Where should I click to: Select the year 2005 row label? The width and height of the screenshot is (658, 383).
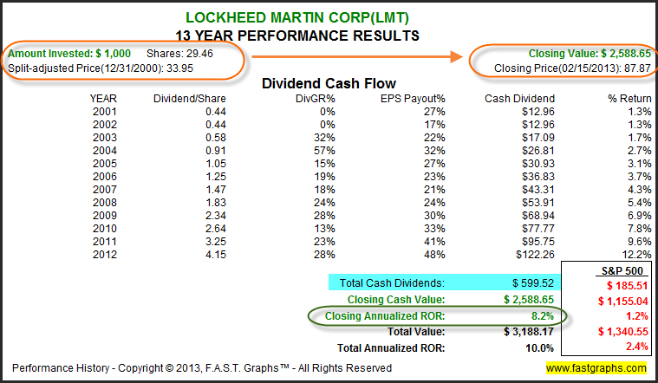[x=105, y=164]
